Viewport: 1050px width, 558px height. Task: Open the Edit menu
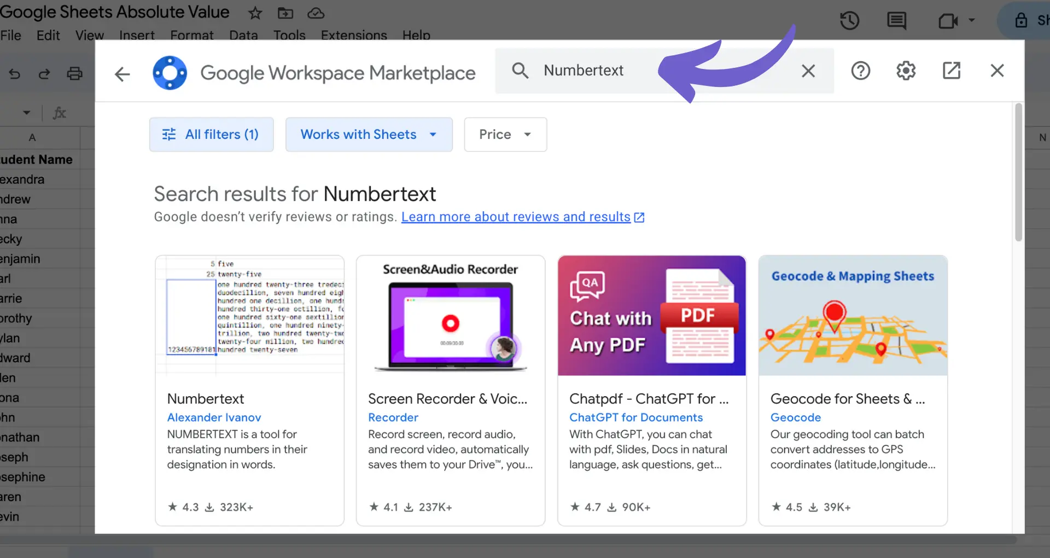(x=48, y=36)
